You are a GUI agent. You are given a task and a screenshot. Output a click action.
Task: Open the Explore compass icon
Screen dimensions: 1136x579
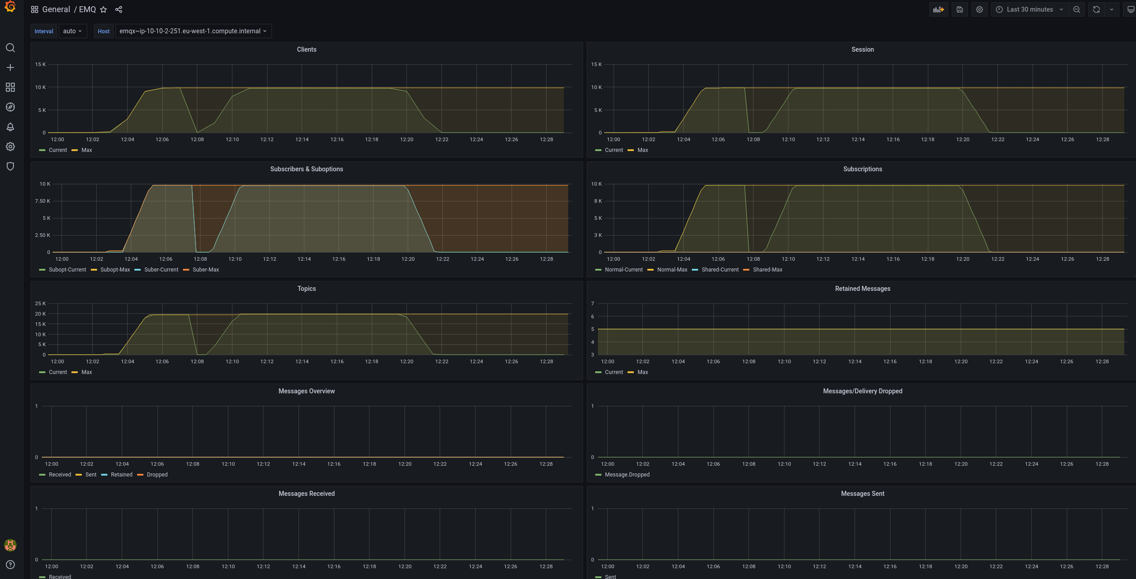point(10,107)
